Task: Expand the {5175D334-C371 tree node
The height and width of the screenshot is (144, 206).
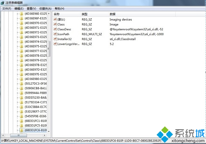Action: [18, 102]
